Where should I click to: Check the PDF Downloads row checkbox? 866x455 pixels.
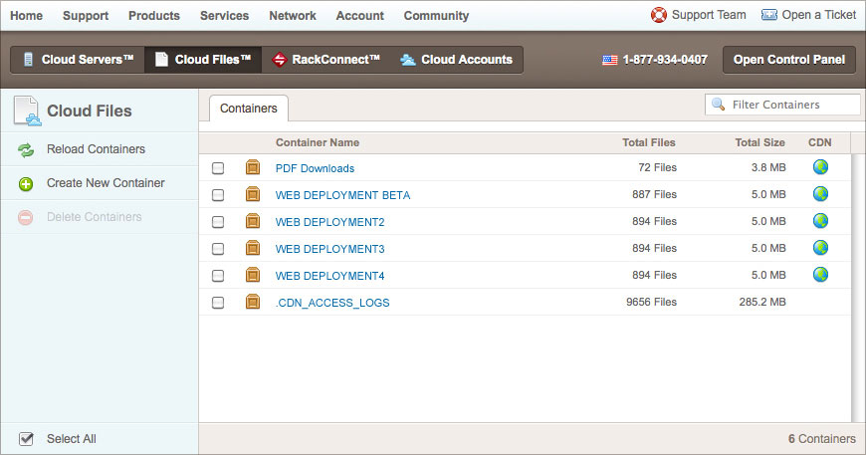pos(218,168)
